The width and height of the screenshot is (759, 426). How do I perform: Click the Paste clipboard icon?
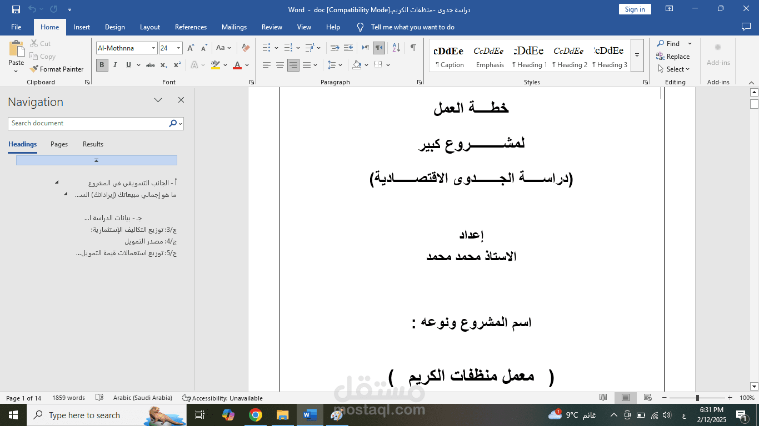click(17, 48)
